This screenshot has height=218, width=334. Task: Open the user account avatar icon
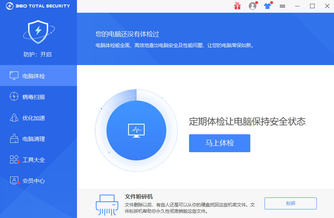pyautogui.click(x=253, y=6)
